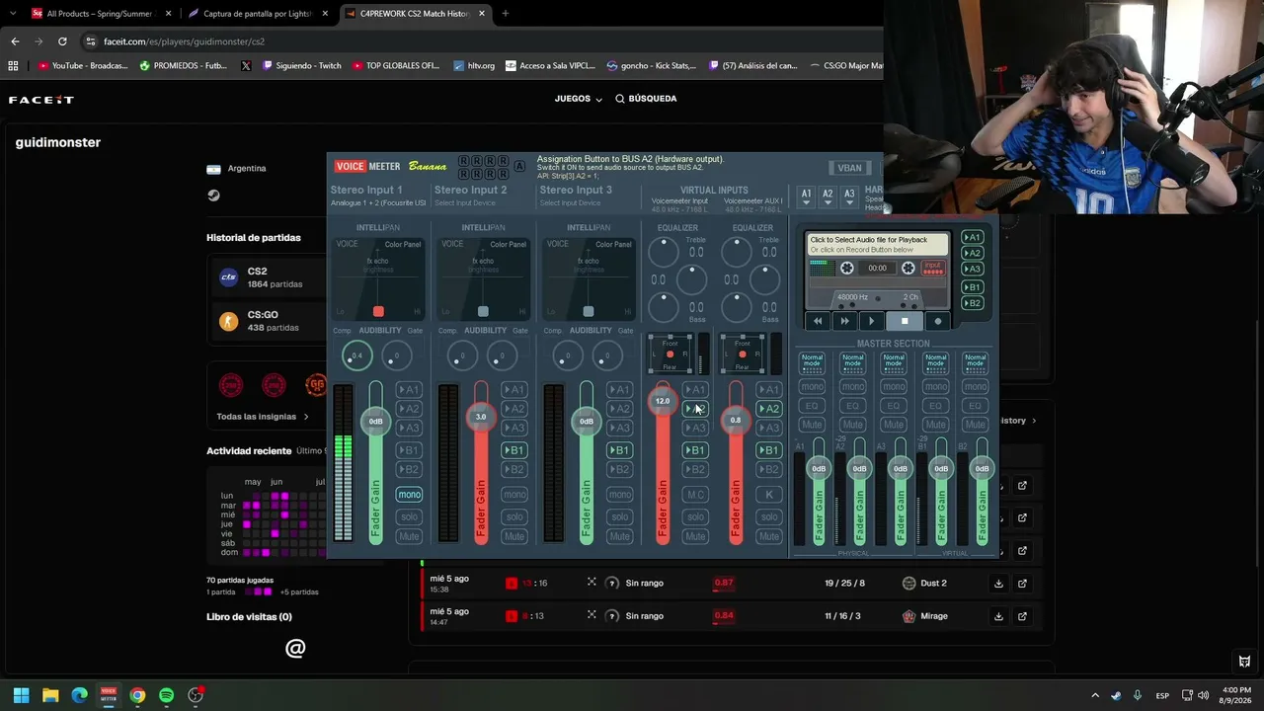Reload the faceit.com page
This screenshot has width=1264, height=711.
(62, 41)
